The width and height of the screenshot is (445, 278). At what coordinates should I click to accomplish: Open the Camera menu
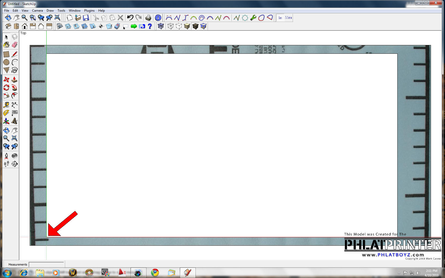coord(37,11)
